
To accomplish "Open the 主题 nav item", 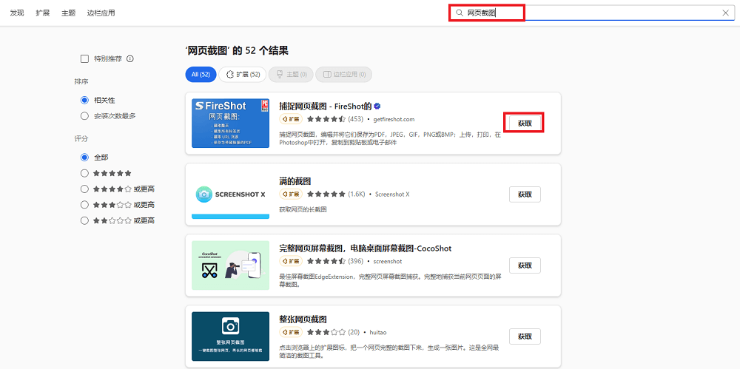I will click(x=68, y=13).
